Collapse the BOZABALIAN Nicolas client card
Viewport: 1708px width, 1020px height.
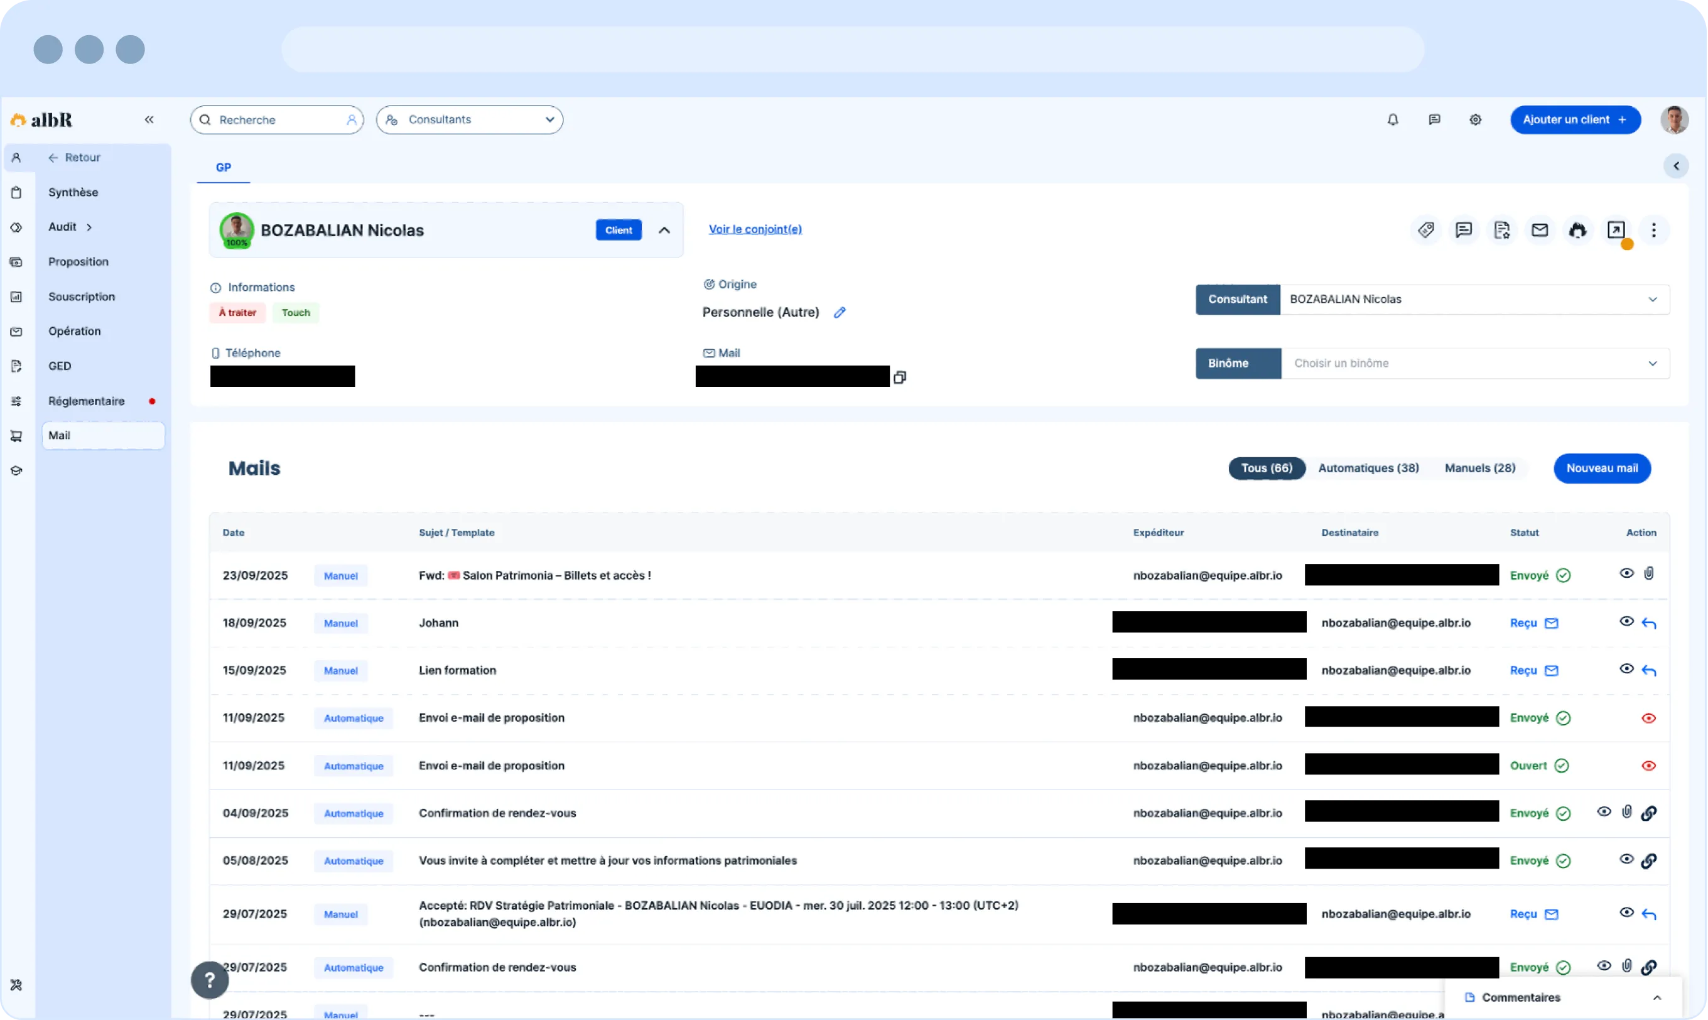[664, 230]
